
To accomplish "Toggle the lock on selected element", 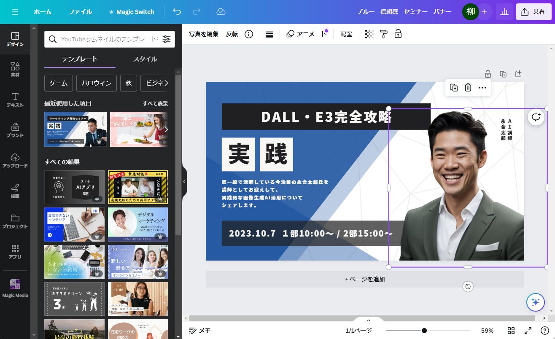I will (x=398, y=34).
